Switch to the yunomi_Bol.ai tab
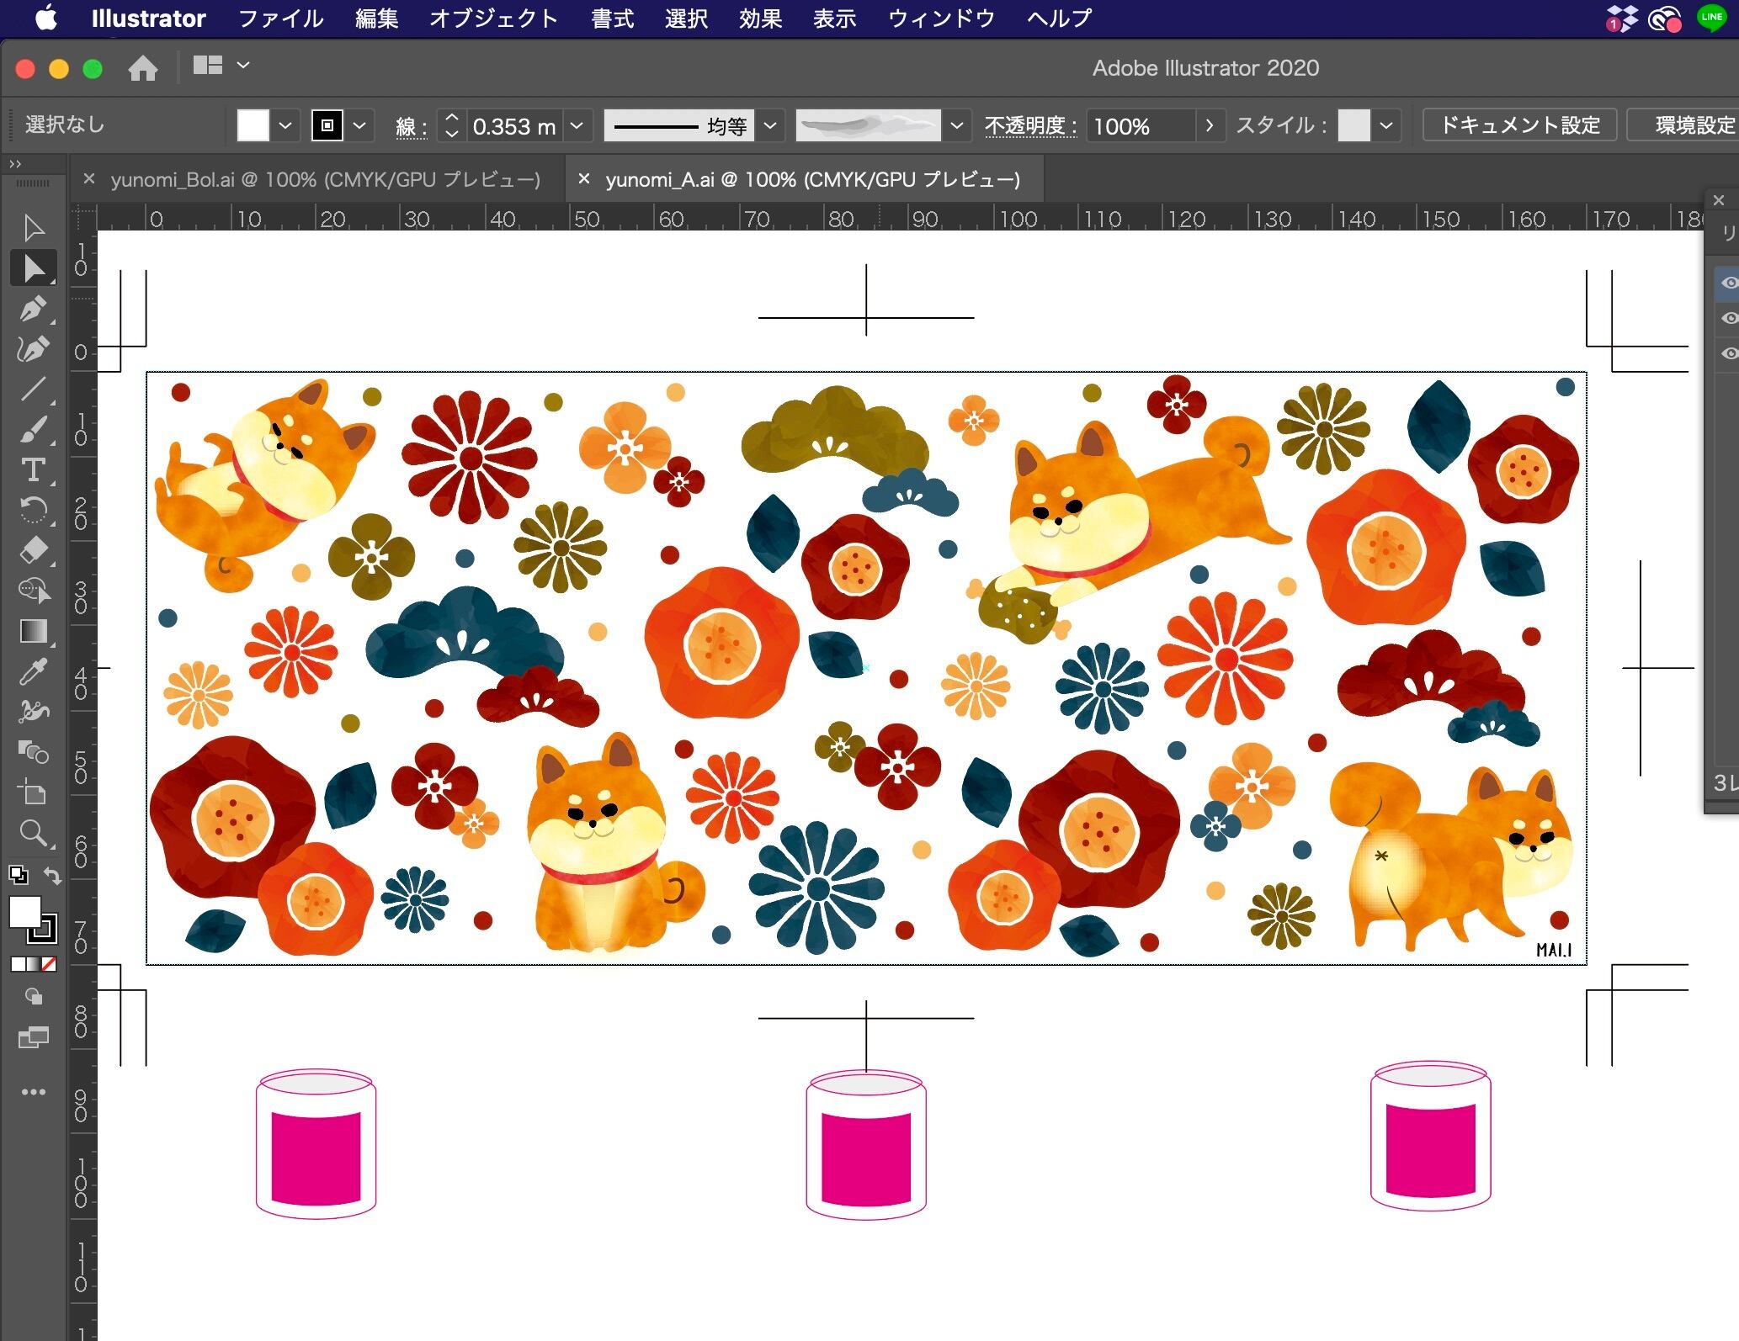 (325, 179)
